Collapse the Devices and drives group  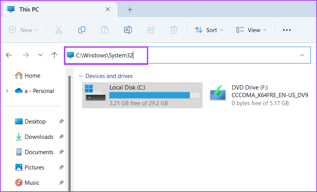[81, 76]
